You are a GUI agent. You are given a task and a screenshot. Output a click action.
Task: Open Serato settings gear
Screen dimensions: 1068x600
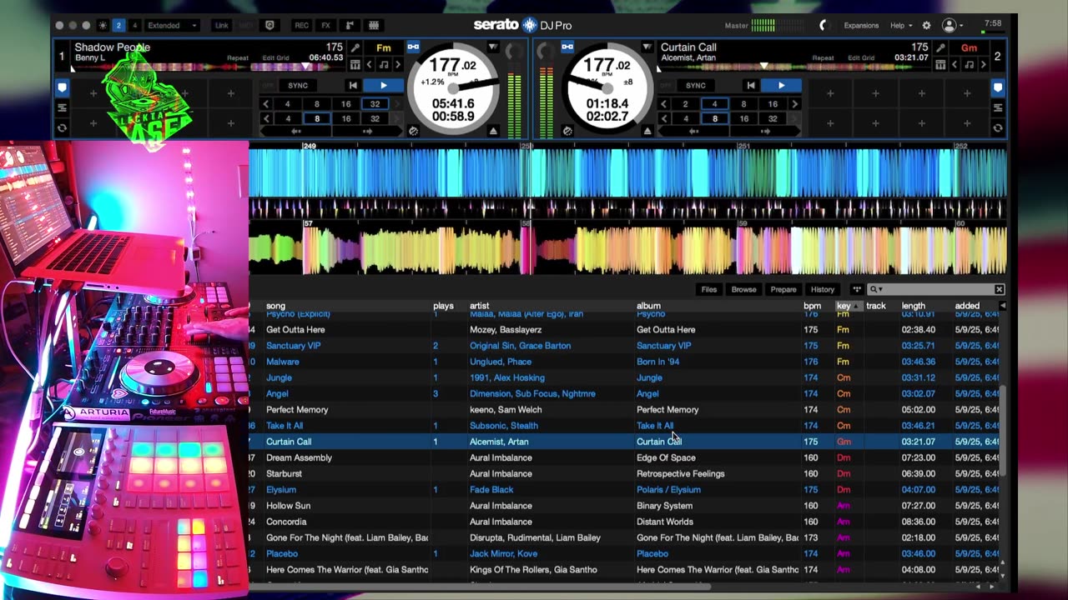[x=927, y=25]
